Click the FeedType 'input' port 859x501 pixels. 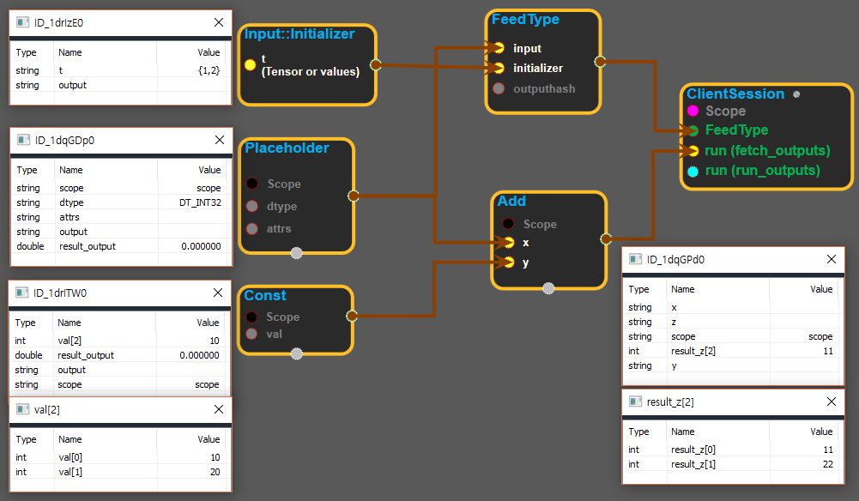[499, 48]
